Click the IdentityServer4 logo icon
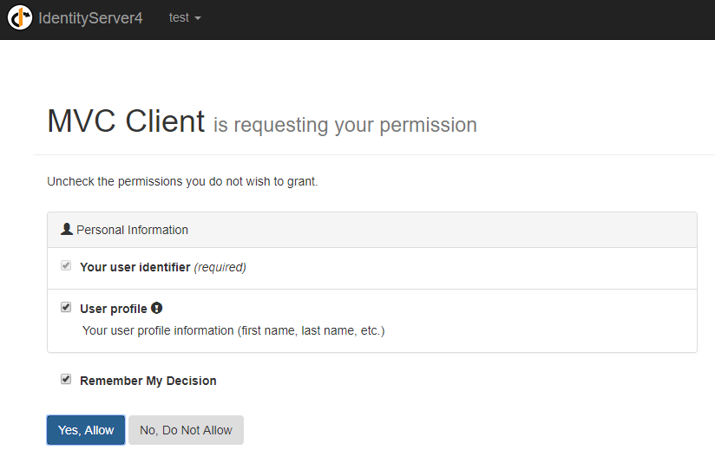The height and width of the screenshot is (463, 715). pos(20,18)
